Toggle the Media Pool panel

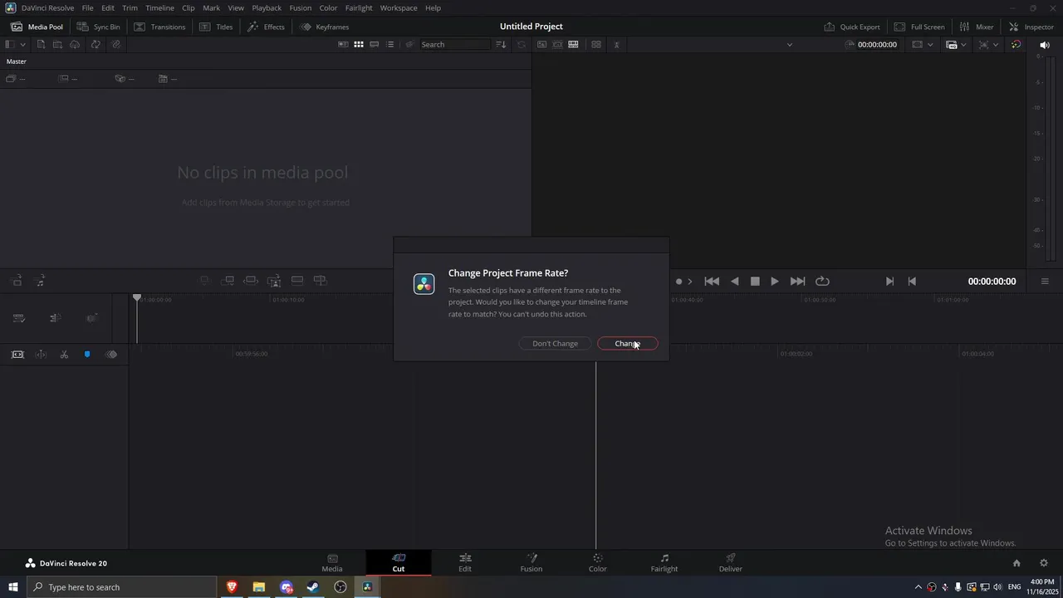[x=37, y=27]
